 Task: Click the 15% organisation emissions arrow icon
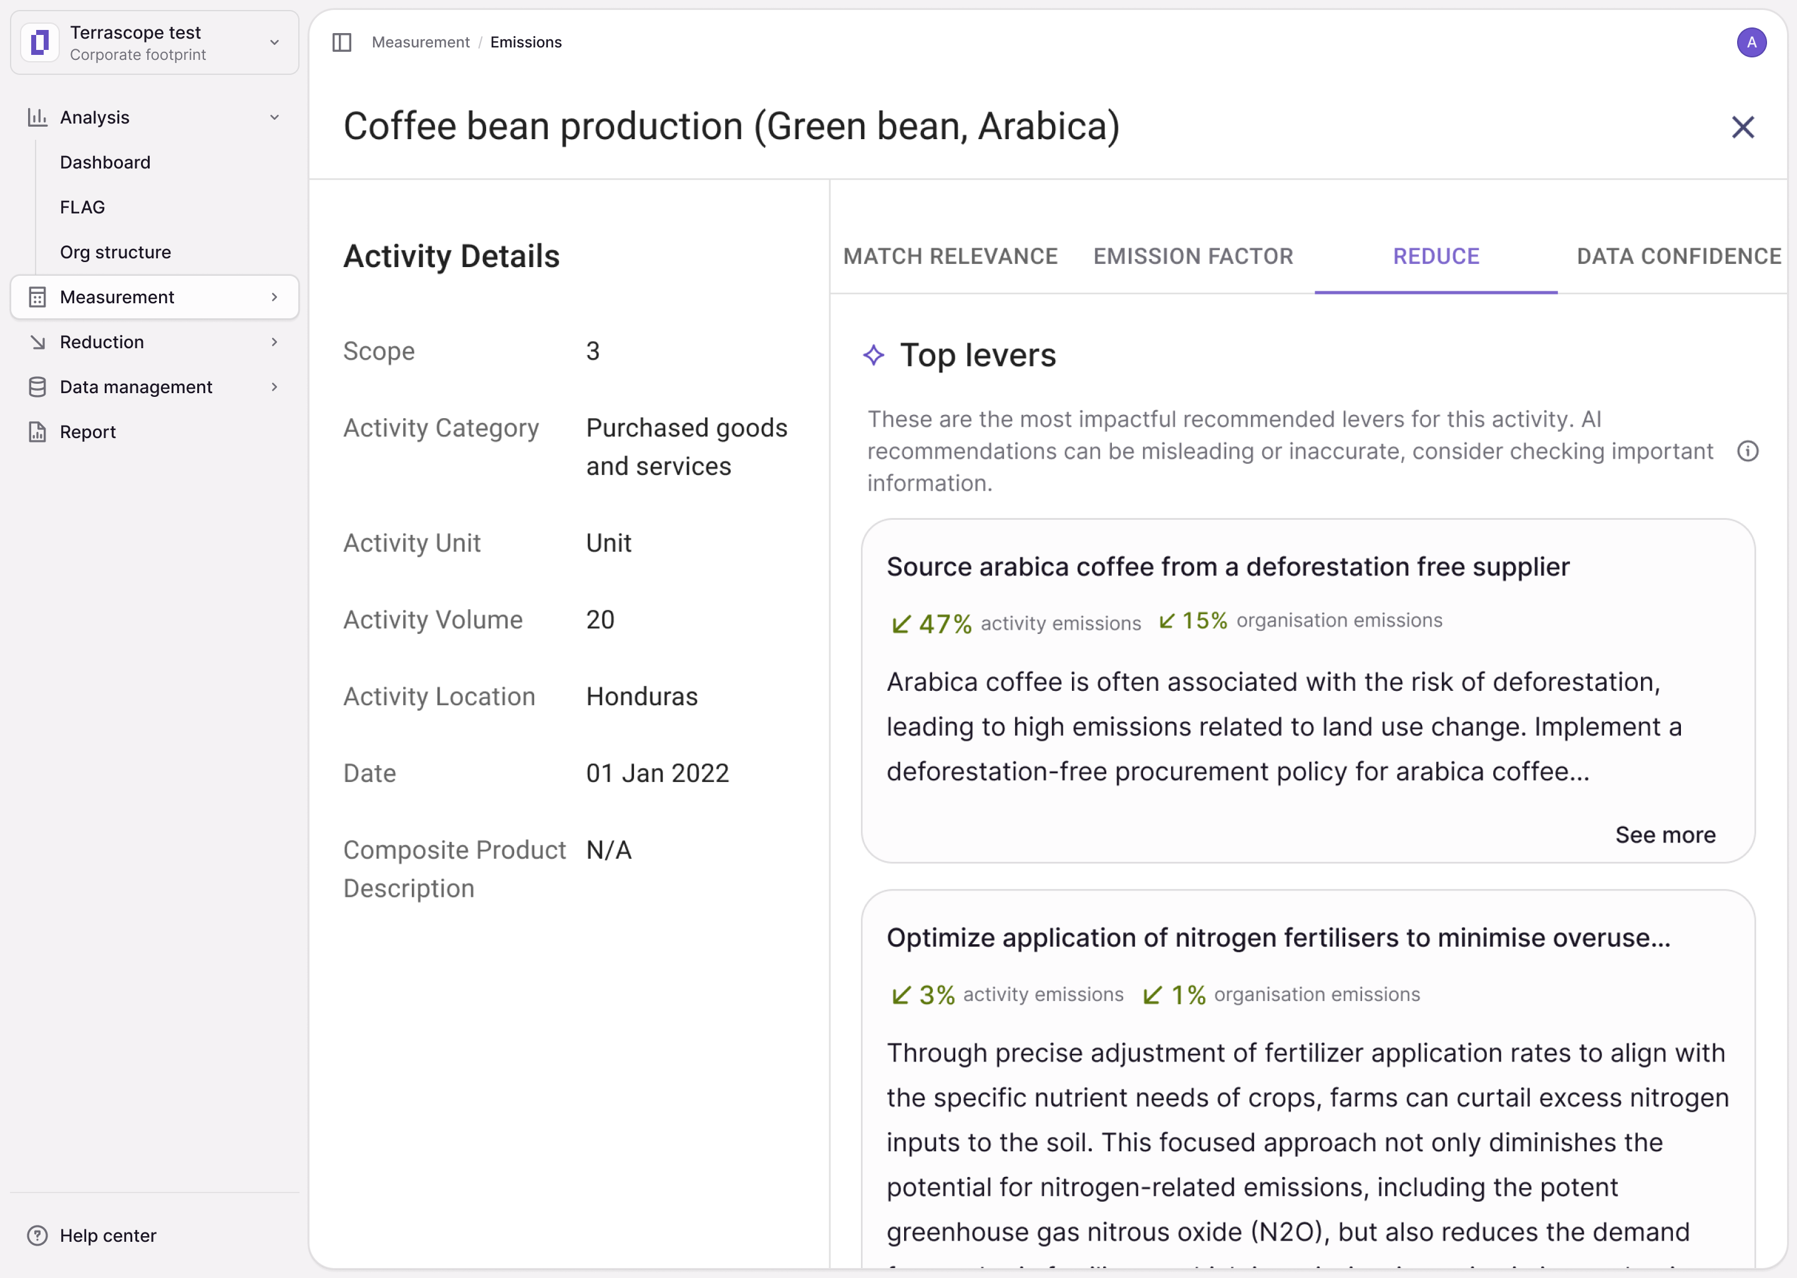point(1167,621)
